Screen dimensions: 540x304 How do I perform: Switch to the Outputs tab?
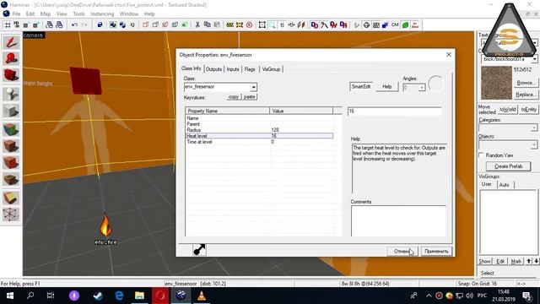(213, 69)
